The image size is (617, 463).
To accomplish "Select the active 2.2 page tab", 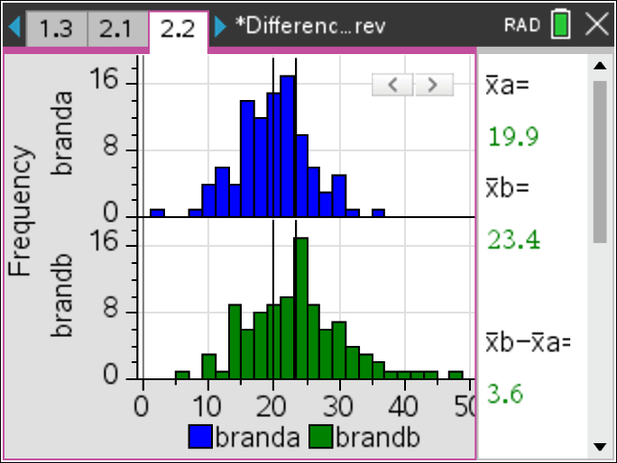I will coord(178,28).
